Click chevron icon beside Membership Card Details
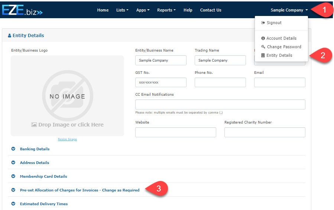This screenshot has height=210, width=334. coord(13,176)
